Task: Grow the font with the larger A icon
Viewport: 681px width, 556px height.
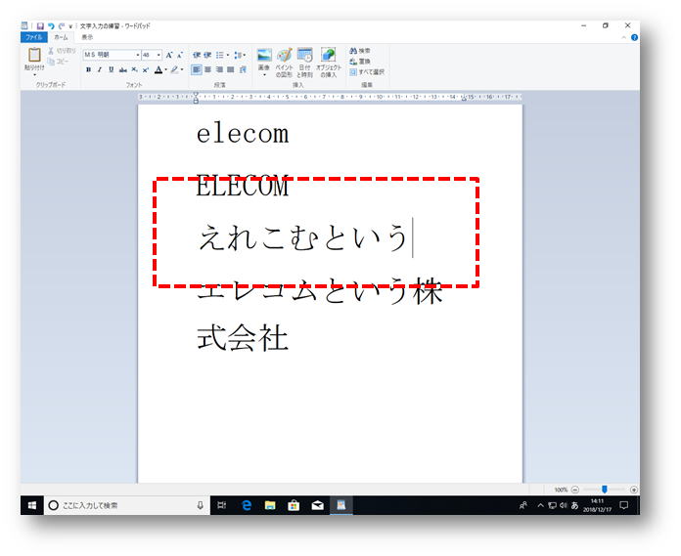Action: click(x=169, y=55)
